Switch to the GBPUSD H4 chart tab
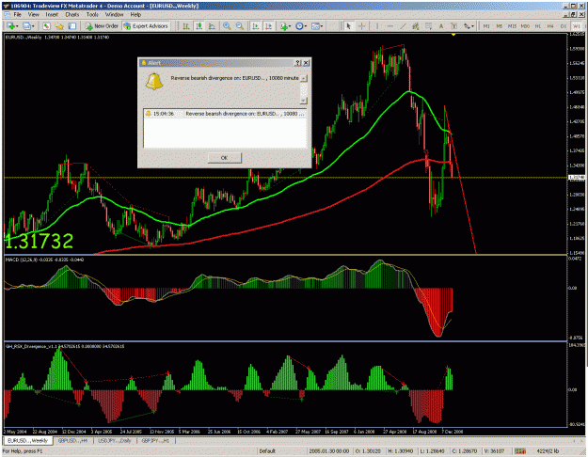588x457 pixels. pyautogui.click(x=72, y=440)
